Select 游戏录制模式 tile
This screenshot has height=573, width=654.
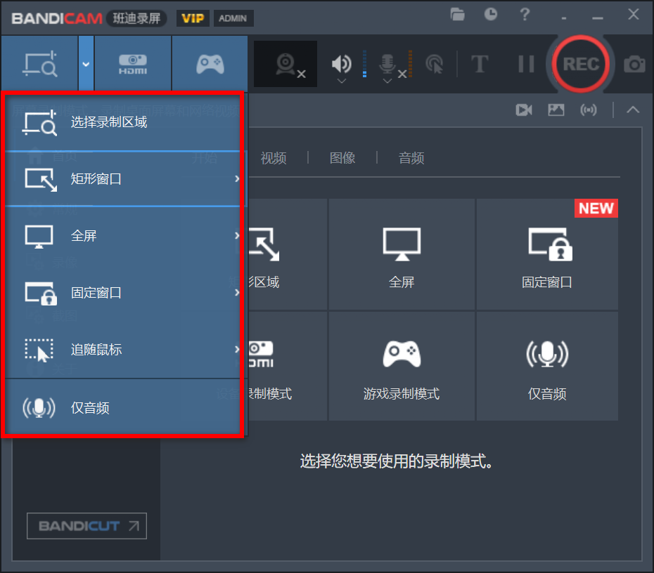pos(402,366)
